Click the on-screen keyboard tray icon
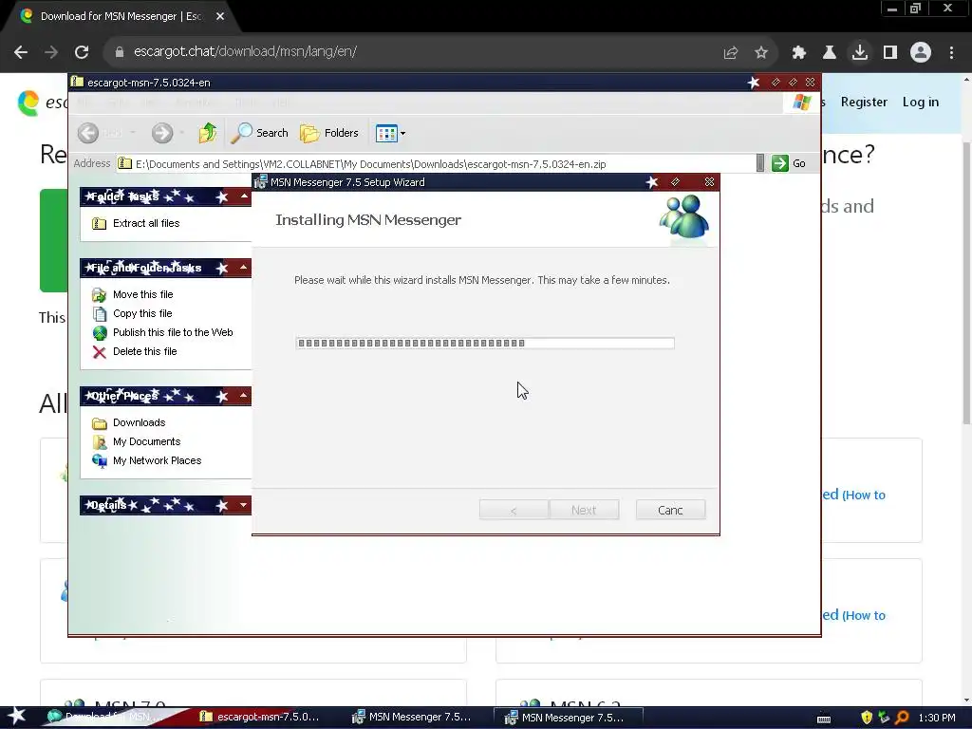This screenshot has width=972, height=729. [x=824, y=719]
